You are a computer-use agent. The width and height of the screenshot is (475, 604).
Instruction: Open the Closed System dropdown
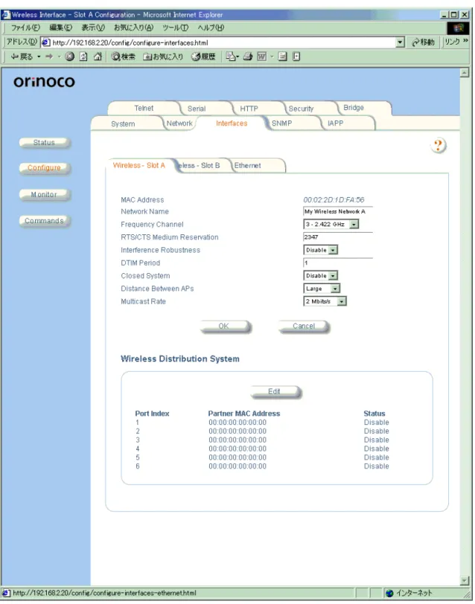(x=320, y=276)
